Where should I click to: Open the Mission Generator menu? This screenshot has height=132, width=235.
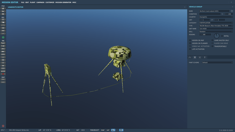63,2
